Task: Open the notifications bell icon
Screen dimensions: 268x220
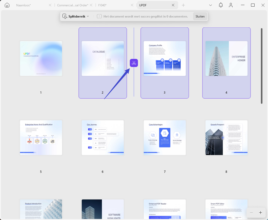Action: click(221, 5)
